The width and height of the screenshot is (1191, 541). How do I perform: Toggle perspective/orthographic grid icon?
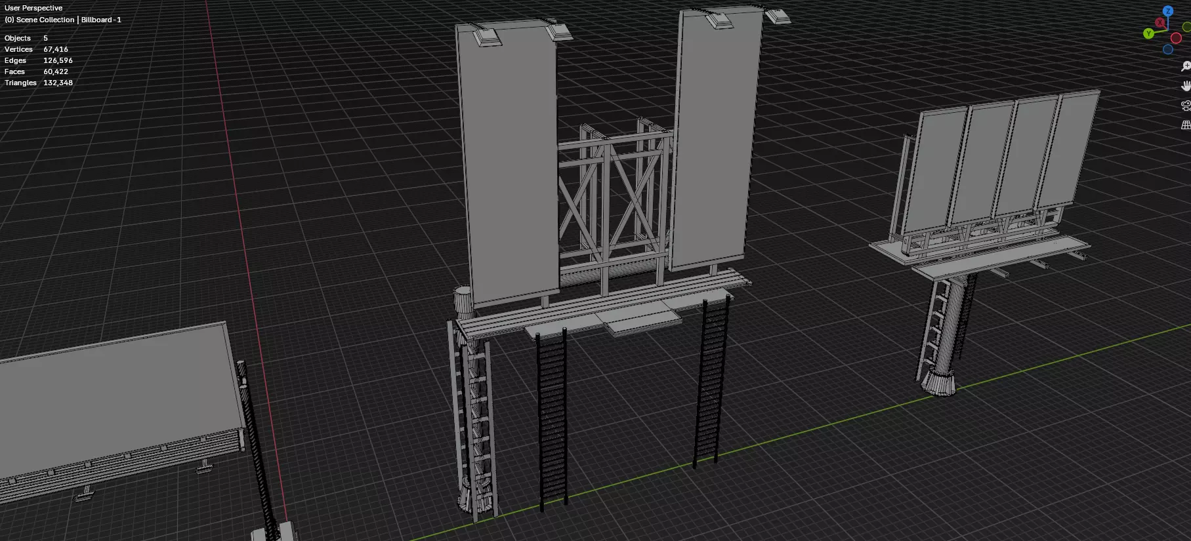1186,125
